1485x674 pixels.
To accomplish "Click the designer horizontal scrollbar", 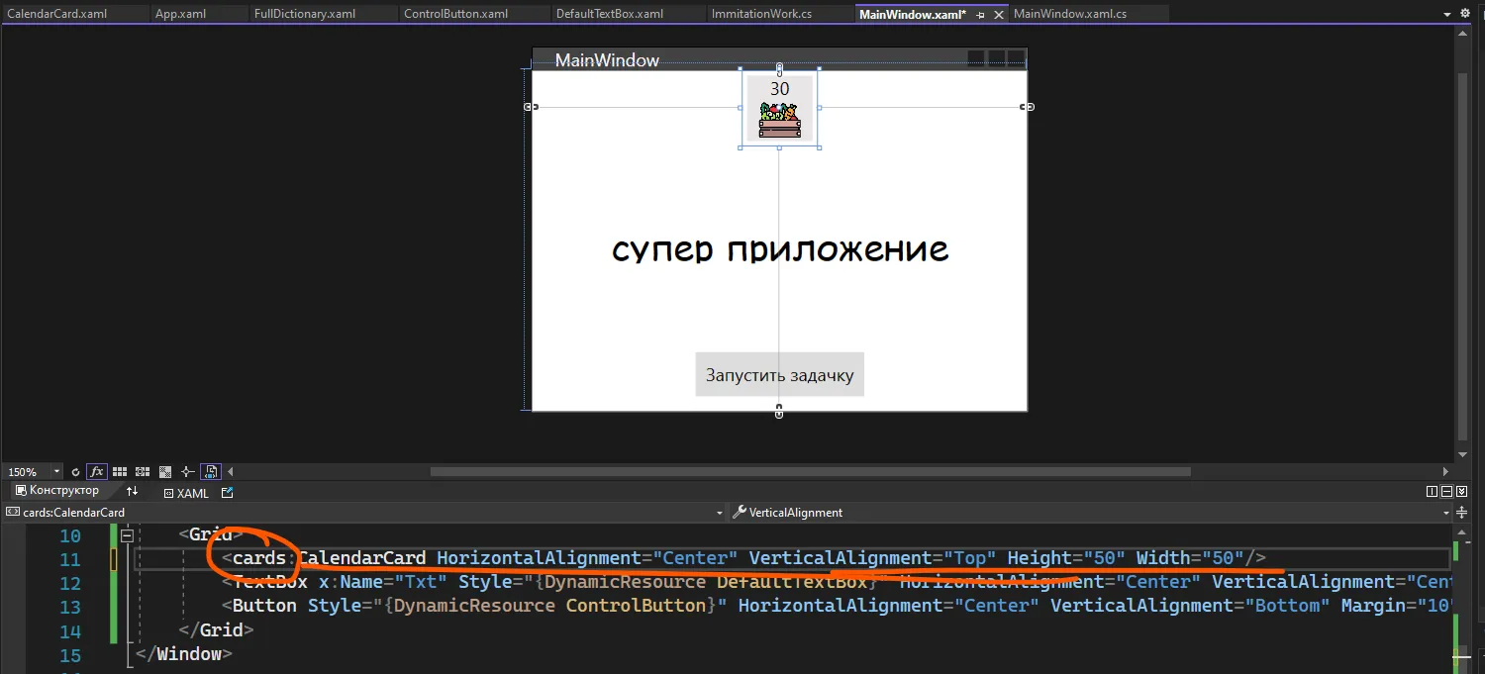I will [810, 472].
